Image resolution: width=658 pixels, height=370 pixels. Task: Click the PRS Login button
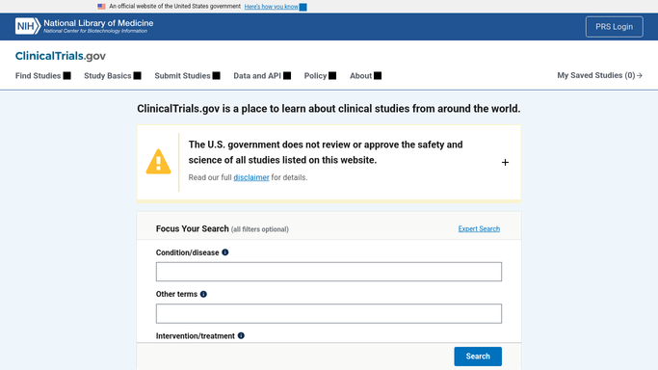click(614, 27)
